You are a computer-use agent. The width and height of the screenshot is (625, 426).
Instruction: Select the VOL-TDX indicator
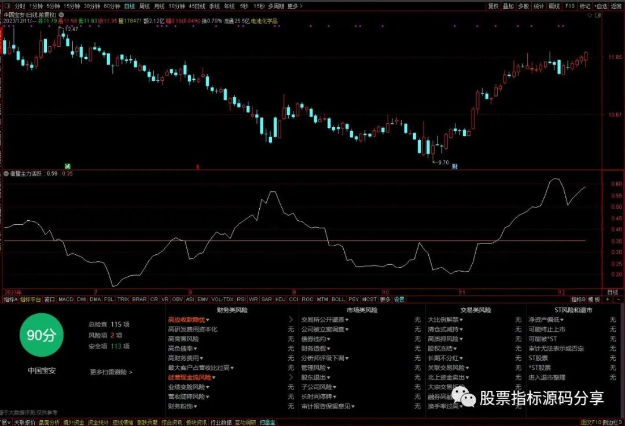click(x=222, y=299)
